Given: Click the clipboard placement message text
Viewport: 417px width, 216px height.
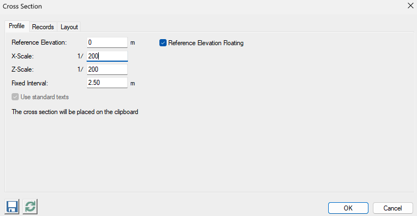Looking at the screenshot, I should pos(74,112).
